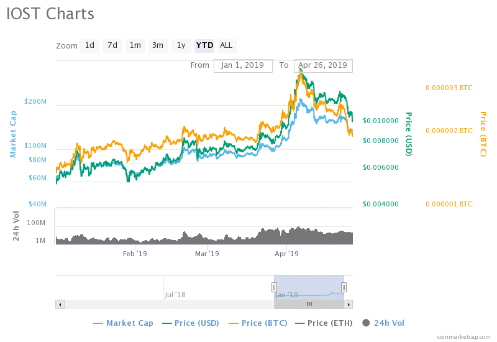Set zoom to 3m range
The height and width of the screenshot is (342, 497).
158,45
